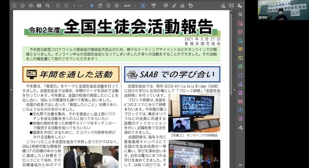The height and width of the screenshot is (168, 309).
Task: Open the pink Redact or form tool
Action: pyautogui.click(x=240, y=102)
